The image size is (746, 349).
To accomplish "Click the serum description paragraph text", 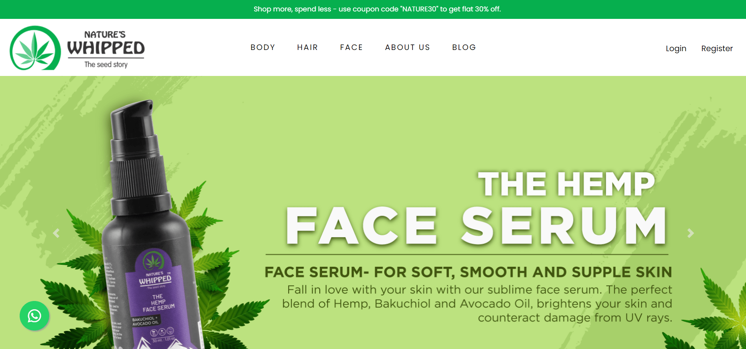I will pyautogui.click(x=477, y=303).
